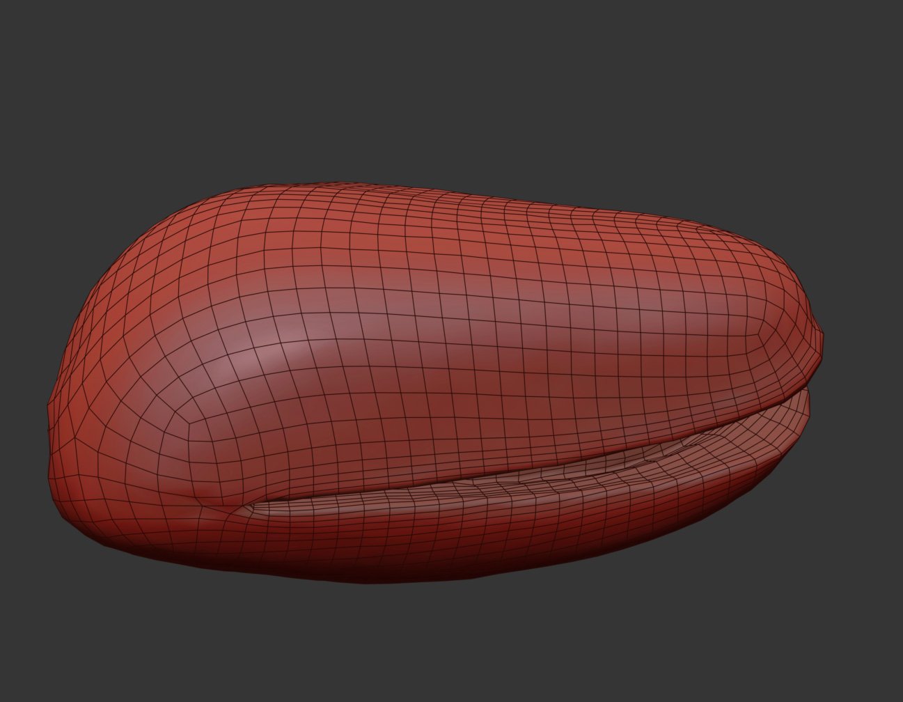Click empty viewport background below the model
Viewport: 903px width, 702px height.
451,648
